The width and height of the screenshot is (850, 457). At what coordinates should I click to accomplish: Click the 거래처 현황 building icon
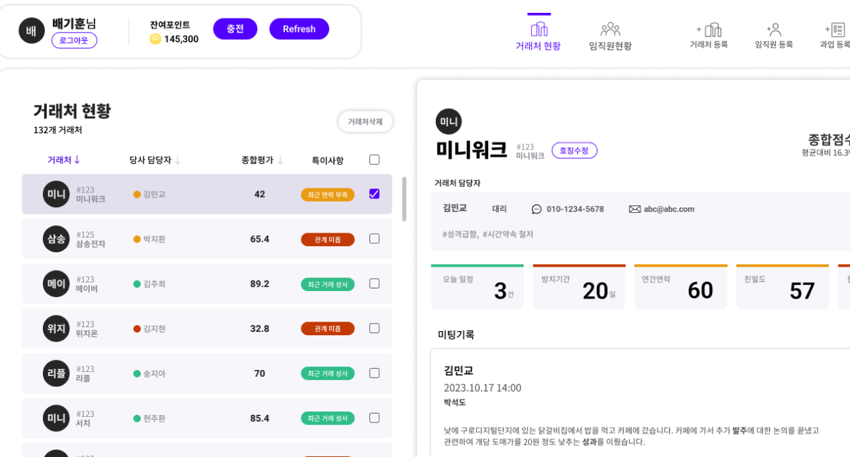539,29
